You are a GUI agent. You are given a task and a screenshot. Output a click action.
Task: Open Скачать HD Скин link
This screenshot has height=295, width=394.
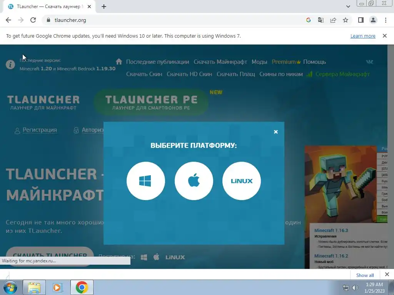point(189,74)
